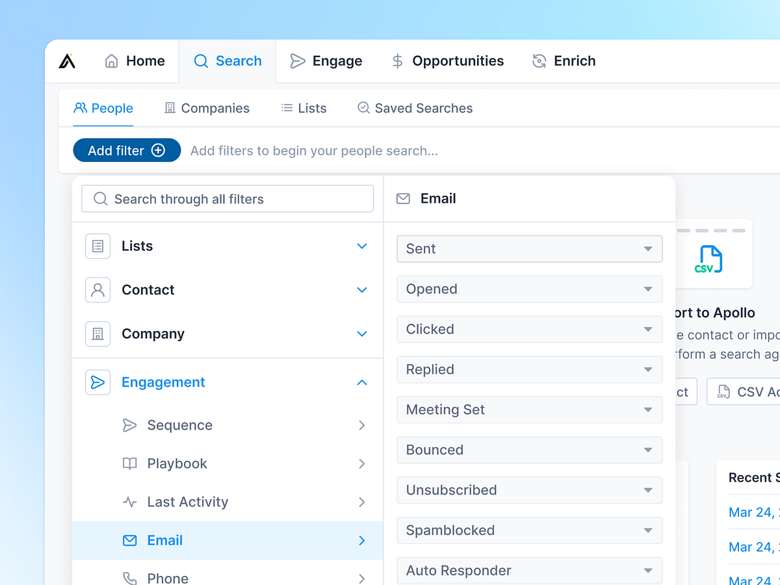The width and height of the screenshot is (780, 585).
Task: Click the Engagement paper plane icon
Action: [97, 382]
